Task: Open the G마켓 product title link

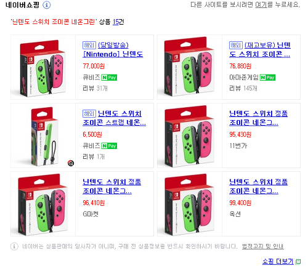Action: [x=111, y=187]
